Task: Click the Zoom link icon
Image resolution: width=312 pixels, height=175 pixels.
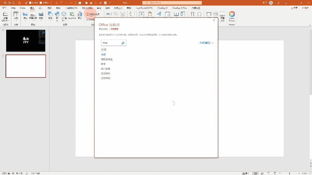Action: 109,14
